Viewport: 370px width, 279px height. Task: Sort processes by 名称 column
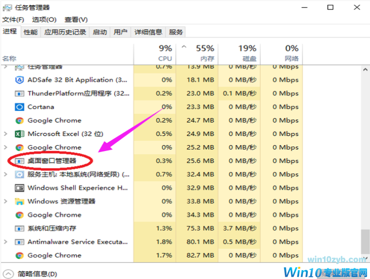[67, 54]
